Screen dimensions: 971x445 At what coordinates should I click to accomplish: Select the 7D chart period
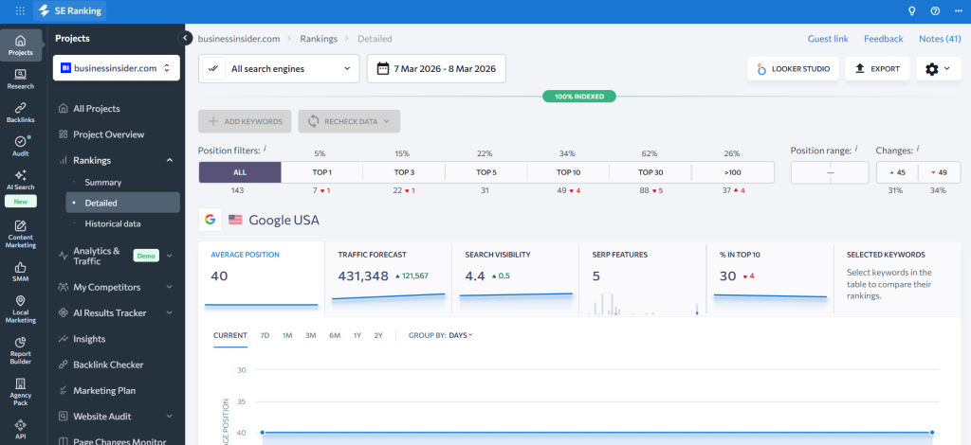(x=265, y=335)
